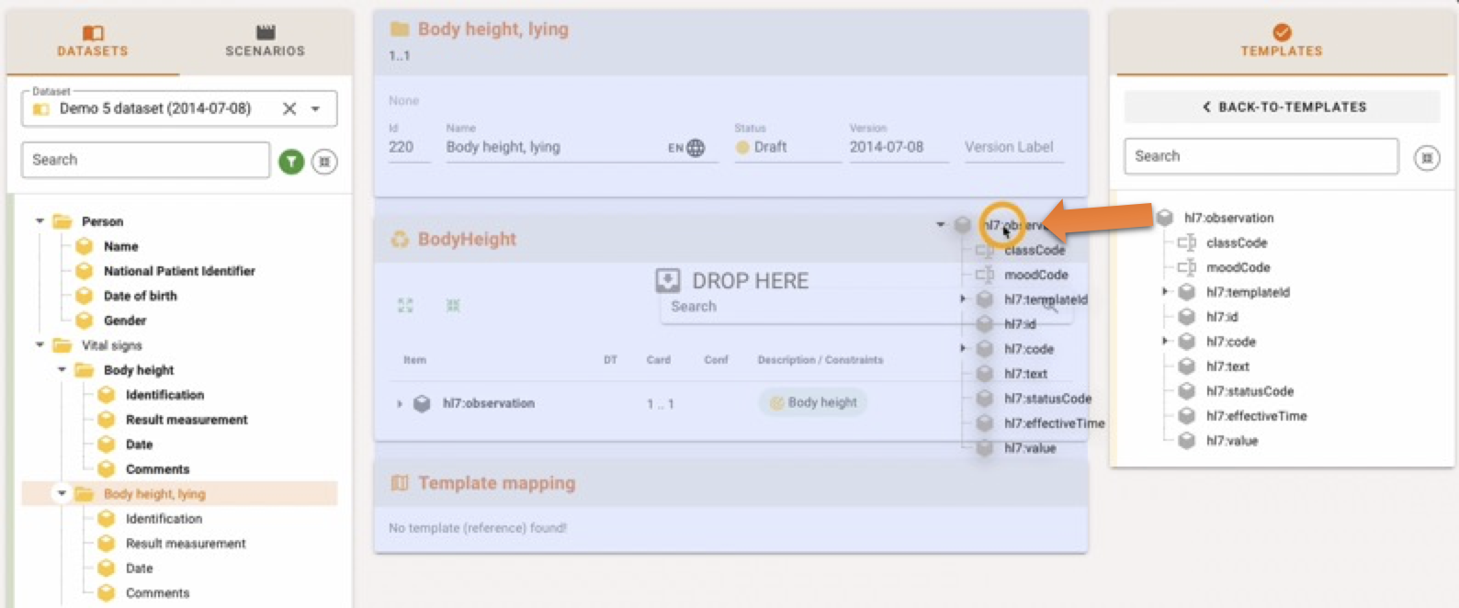Click the green filter icon beside dataset search
Screen dimensions: 1459x608
pos(291,162)
